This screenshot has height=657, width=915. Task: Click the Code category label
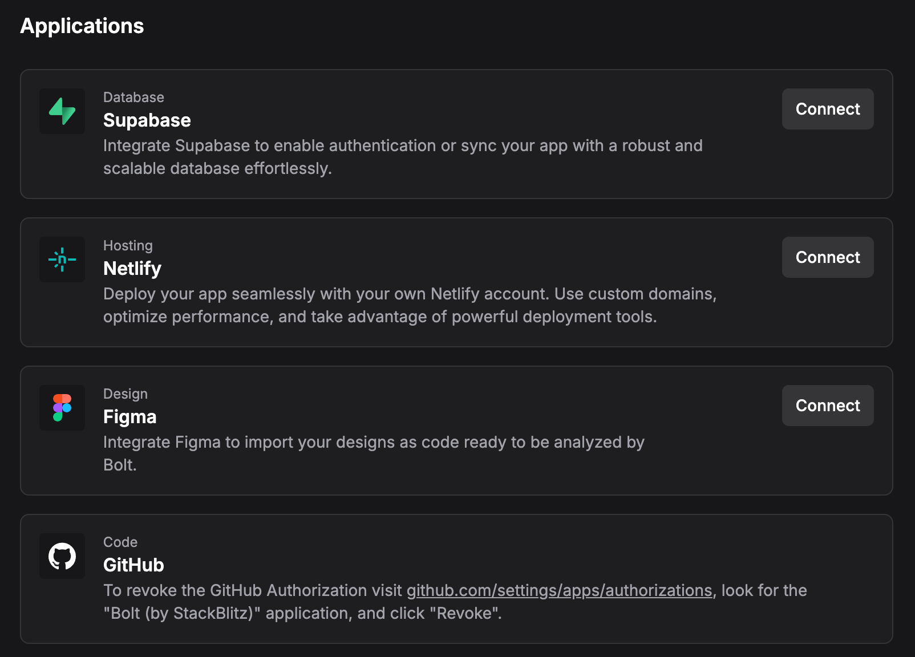coord(120,542)
